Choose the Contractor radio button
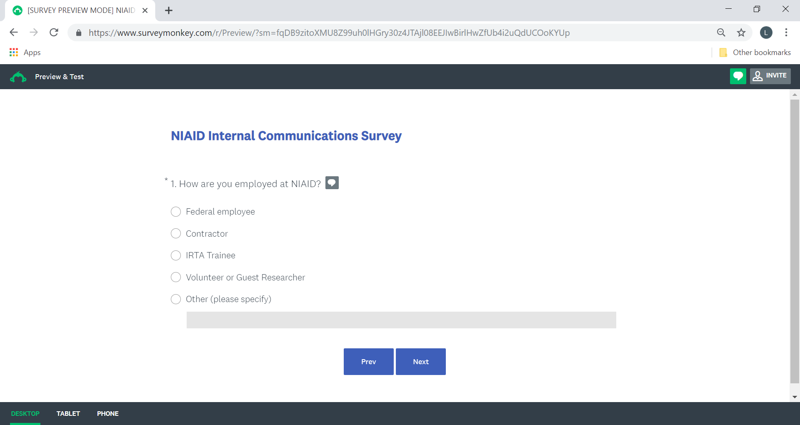Viewport: 800px width, 425px height. tap(176, 233)
